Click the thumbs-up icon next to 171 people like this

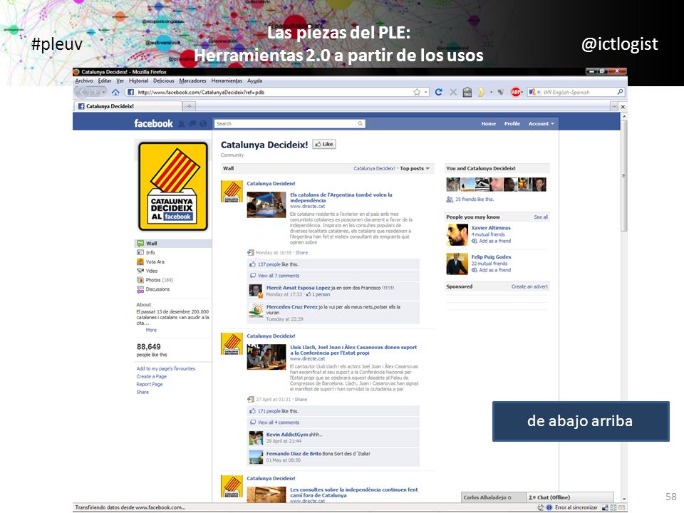pos(252,411)
